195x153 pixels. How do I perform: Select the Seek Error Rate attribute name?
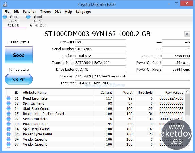pyautogui.click(x=35, y=119)
